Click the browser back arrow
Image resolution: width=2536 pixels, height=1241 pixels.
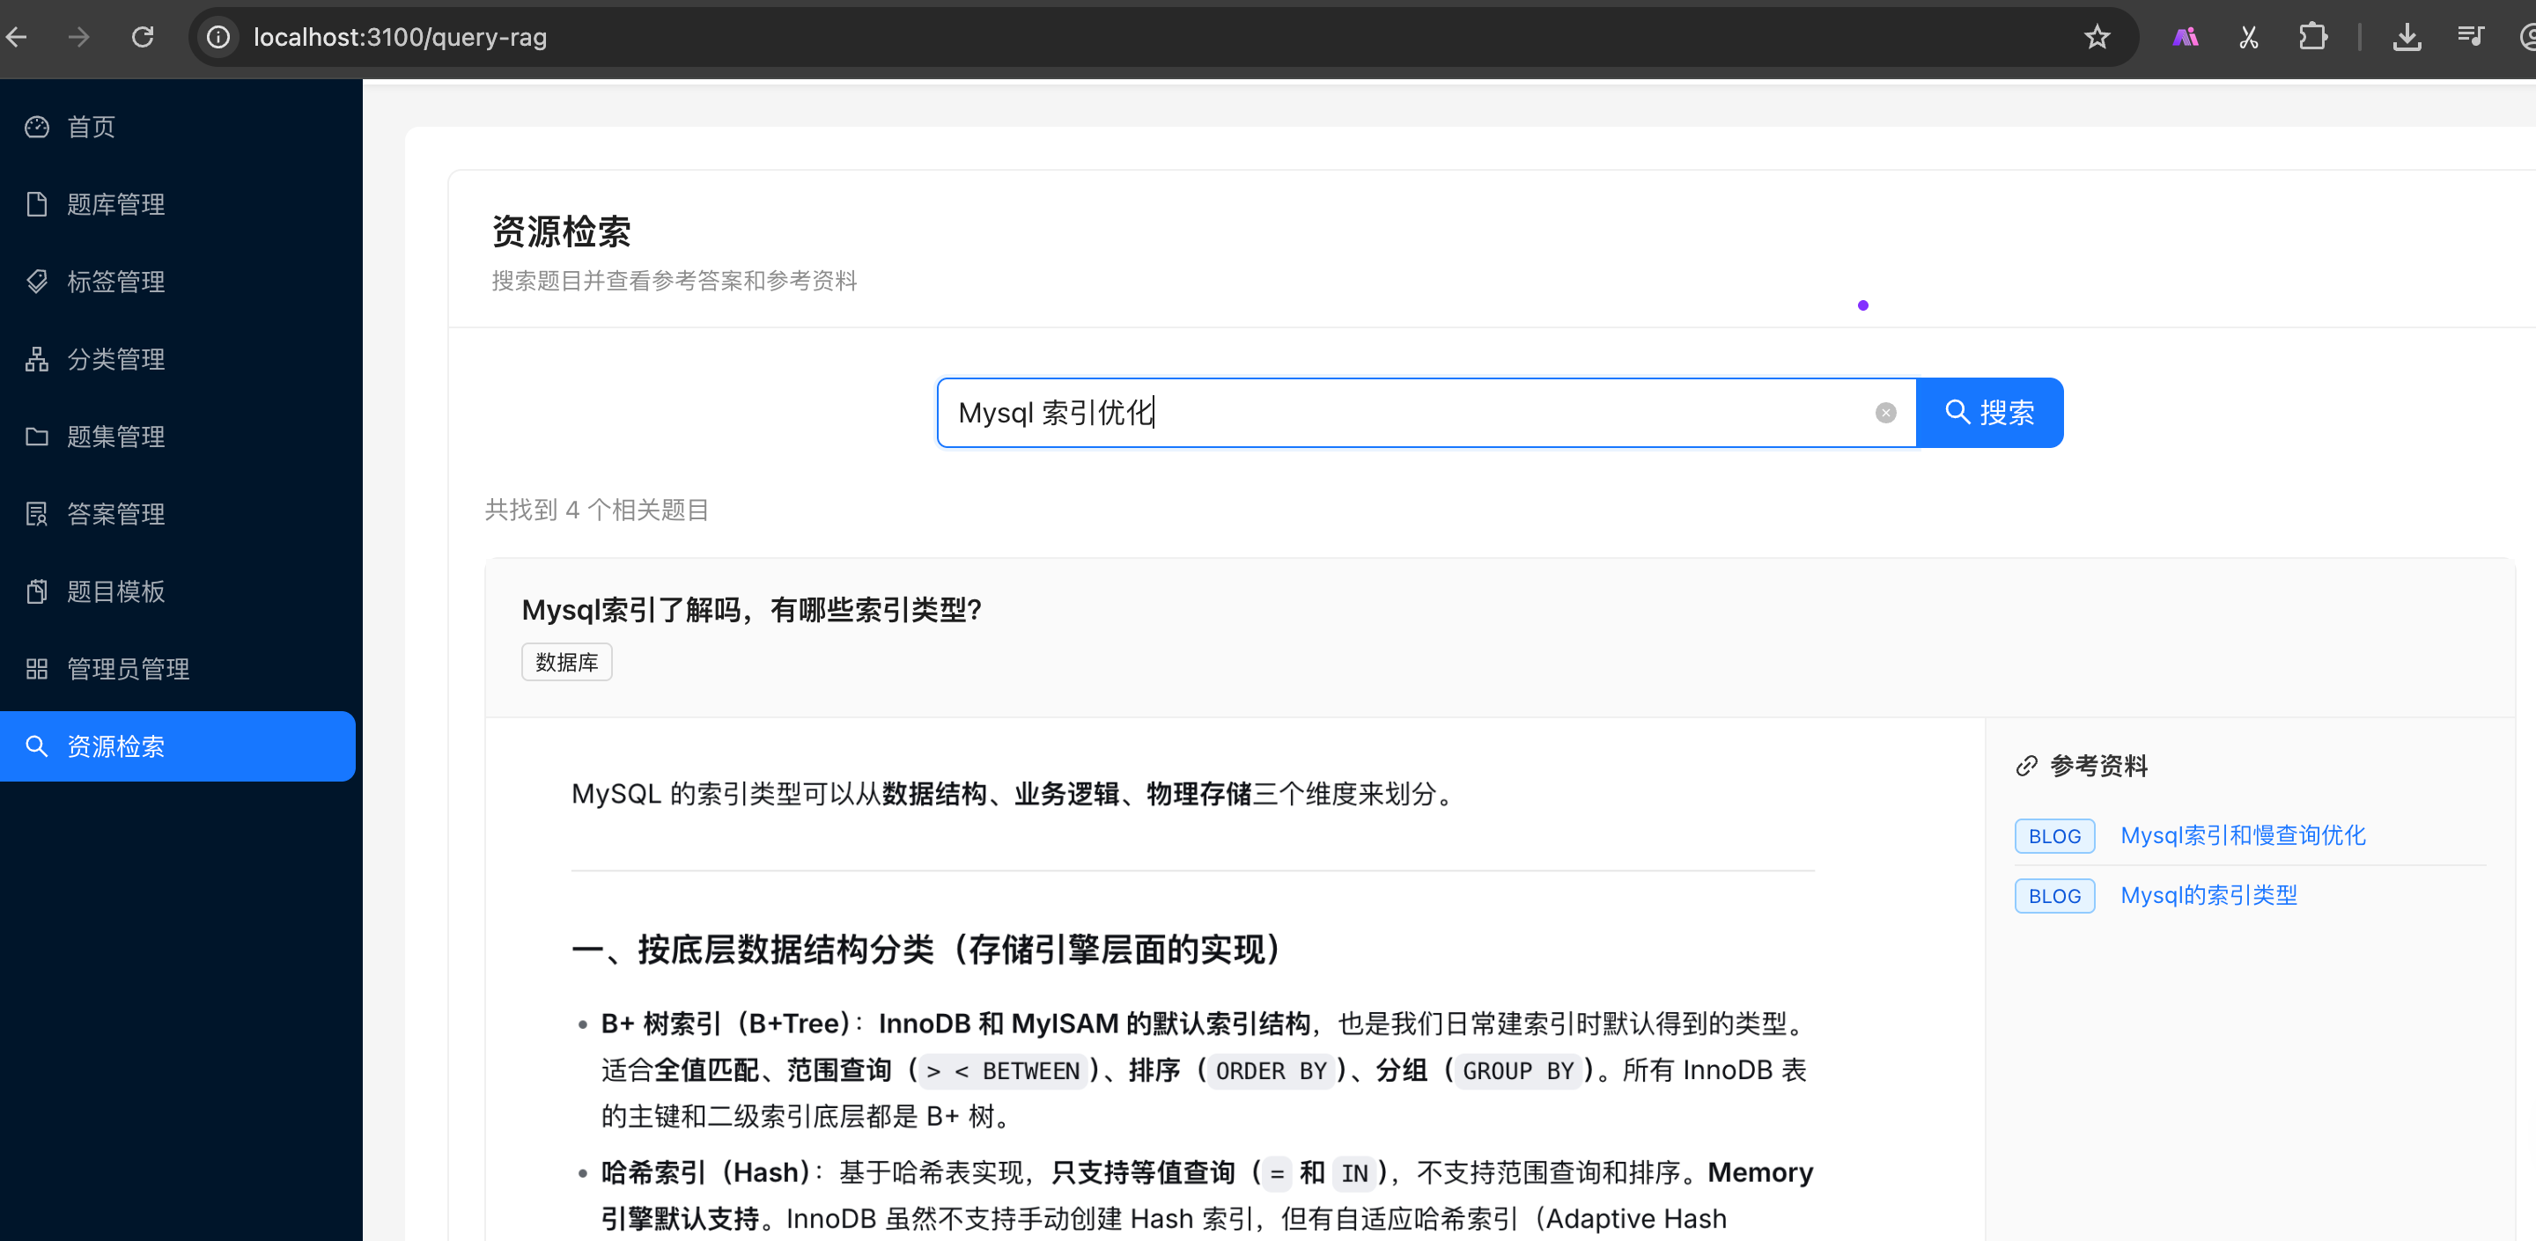pyautogui.click(x=17, y=37)
